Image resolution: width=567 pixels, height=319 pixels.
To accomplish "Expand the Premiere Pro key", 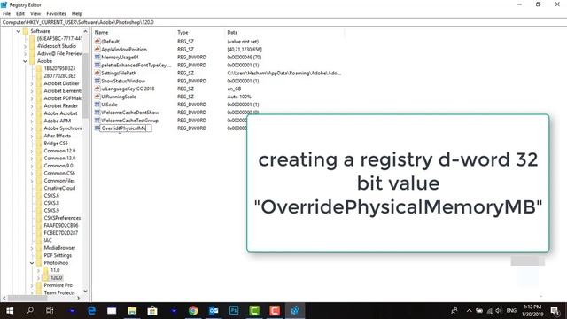I will 32,285.
